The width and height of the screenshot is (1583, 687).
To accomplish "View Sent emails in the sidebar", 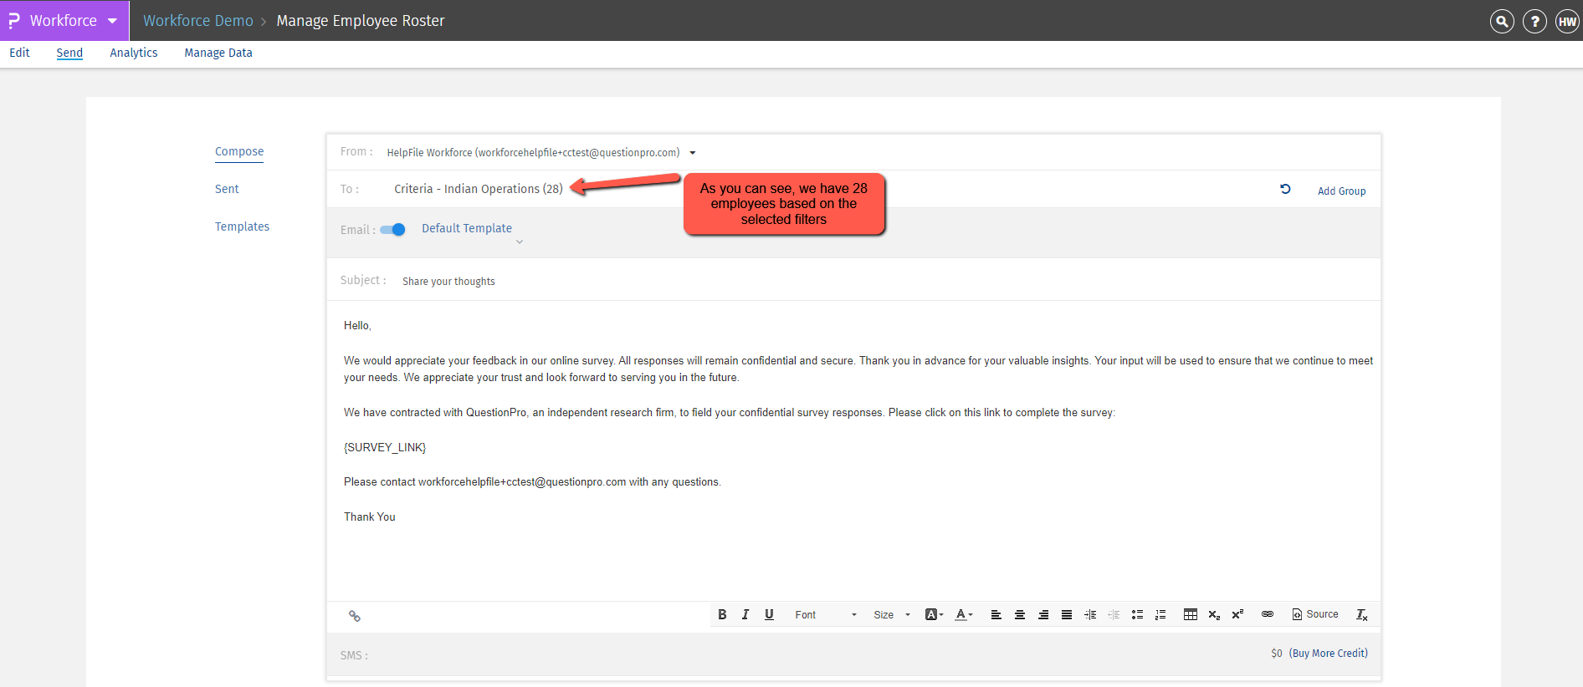I will [x=227, y=189].
